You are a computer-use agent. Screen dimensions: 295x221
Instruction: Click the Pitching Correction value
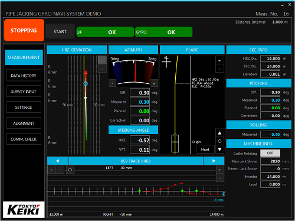click(270, 116)
